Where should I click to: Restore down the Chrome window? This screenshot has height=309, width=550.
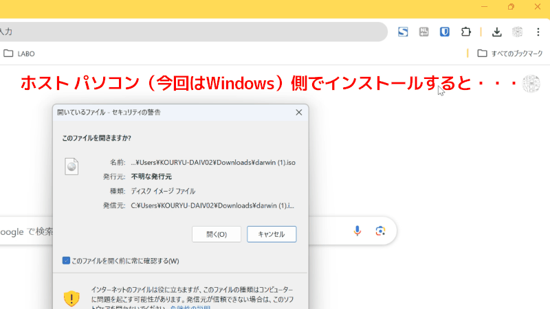(x=511, y=7)
